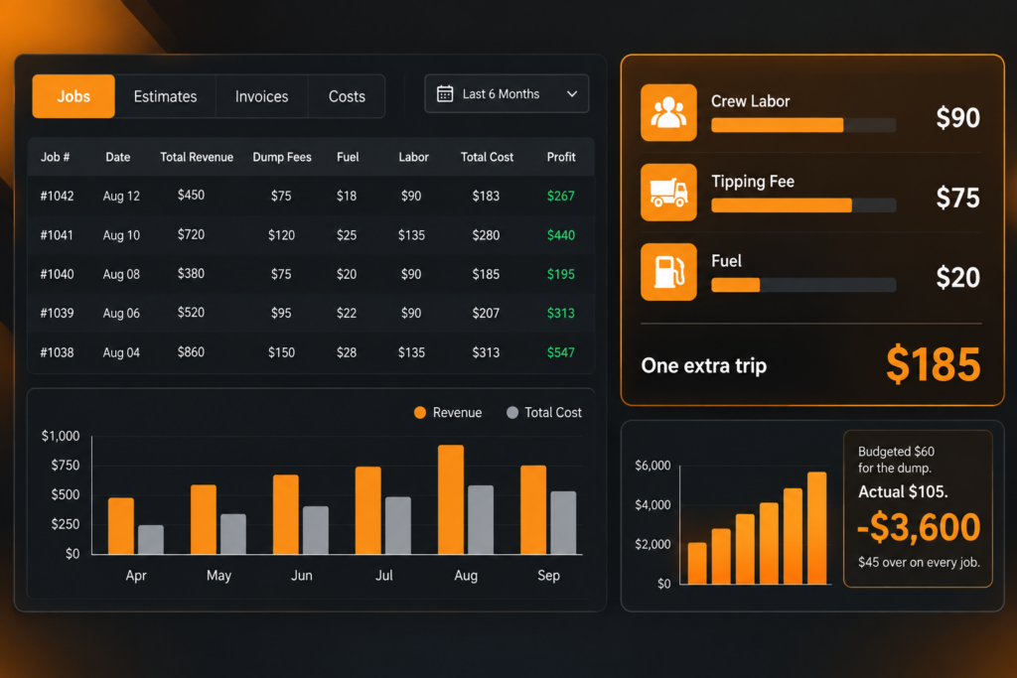
Task: Click the Actual $105. text
Action: point(903,492)
